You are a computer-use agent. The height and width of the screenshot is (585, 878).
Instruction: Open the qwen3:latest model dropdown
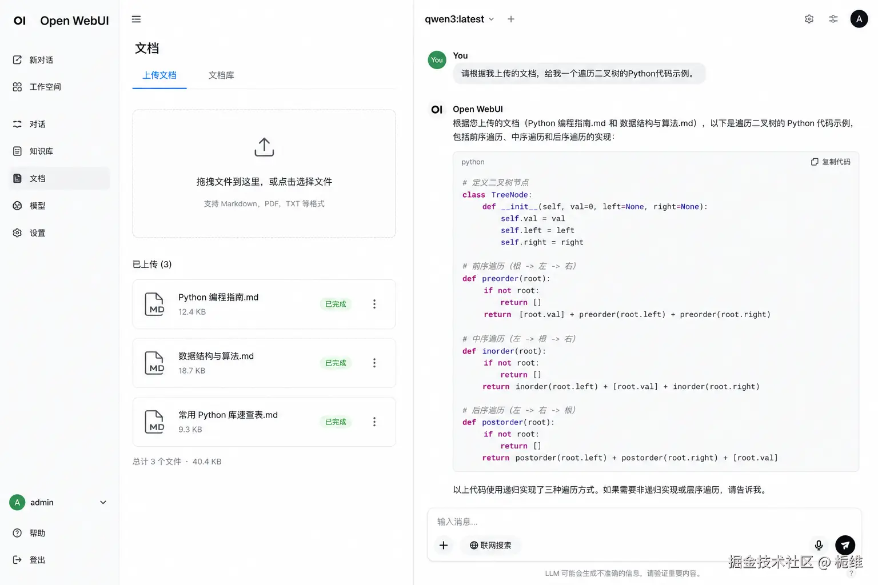click(459, 19)
